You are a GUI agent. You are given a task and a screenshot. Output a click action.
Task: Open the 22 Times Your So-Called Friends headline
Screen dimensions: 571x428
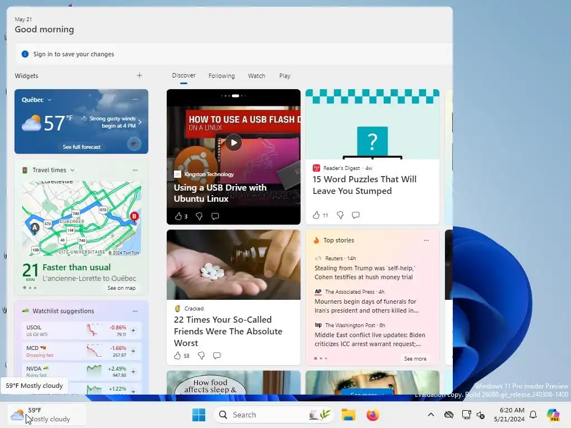[x=228, y=331]
